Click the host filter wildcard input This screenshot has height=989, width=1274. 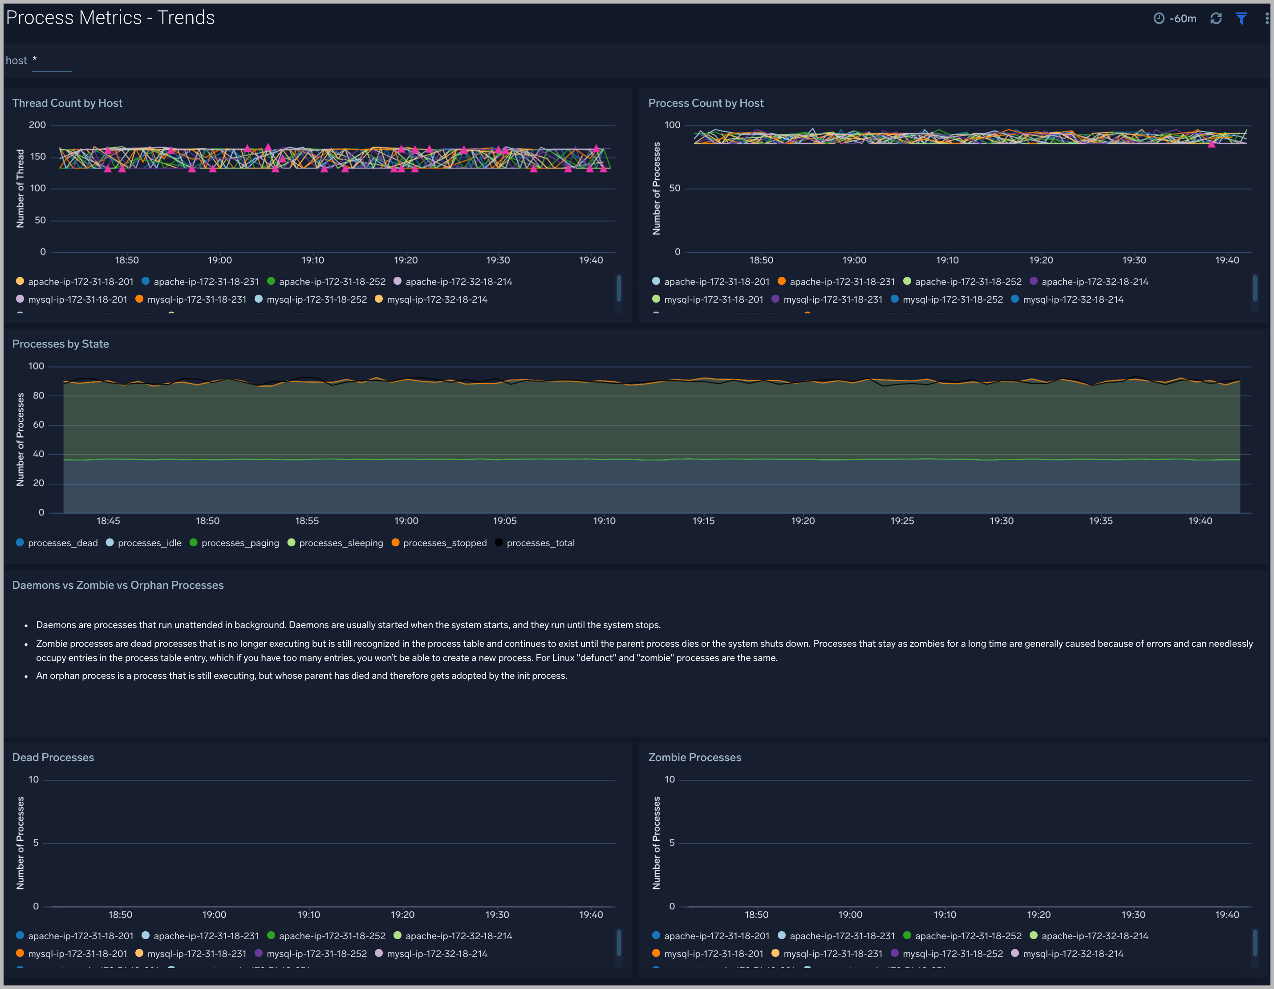(x=51, y=60)
